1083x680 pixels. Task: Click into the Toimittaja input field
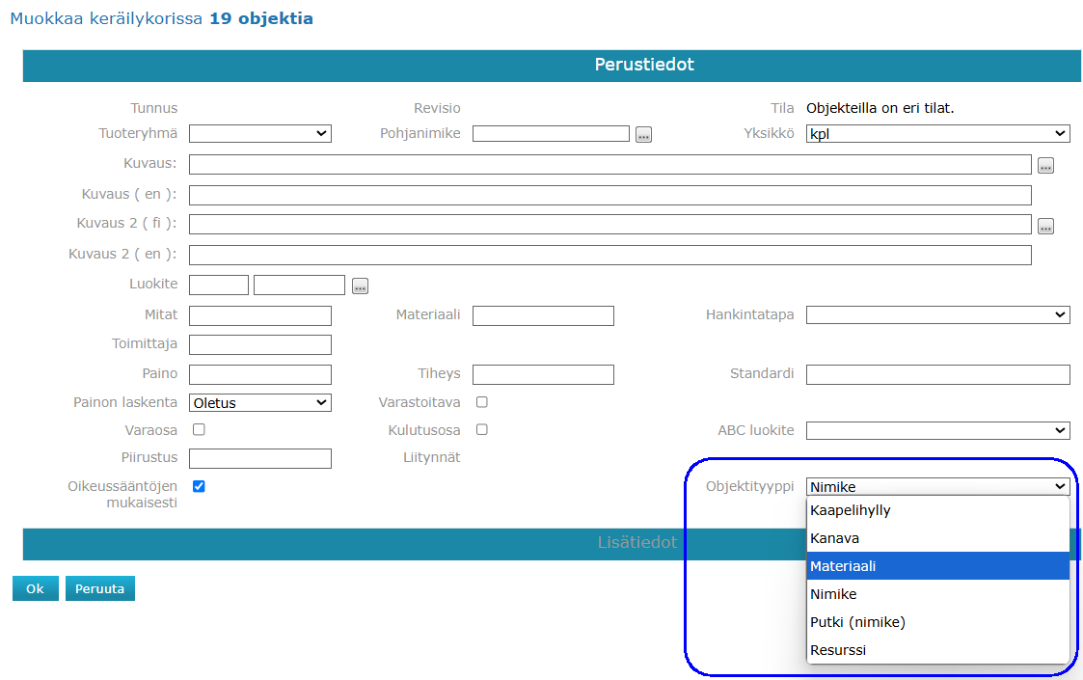coord(260,344)
